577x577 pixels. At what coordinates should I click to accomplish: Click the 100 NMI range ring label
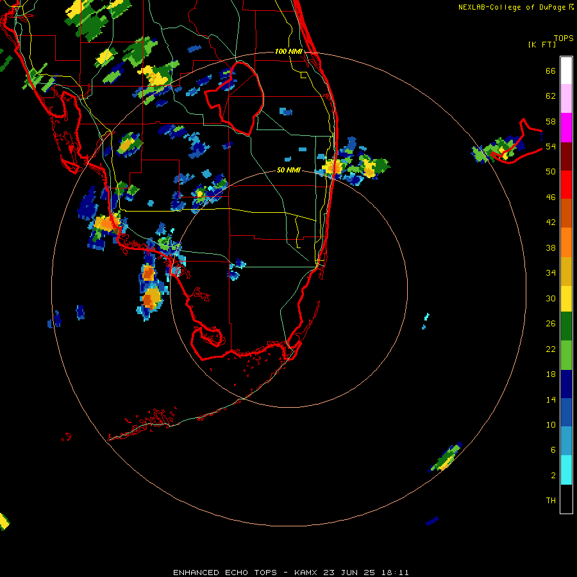coord(288,51)
